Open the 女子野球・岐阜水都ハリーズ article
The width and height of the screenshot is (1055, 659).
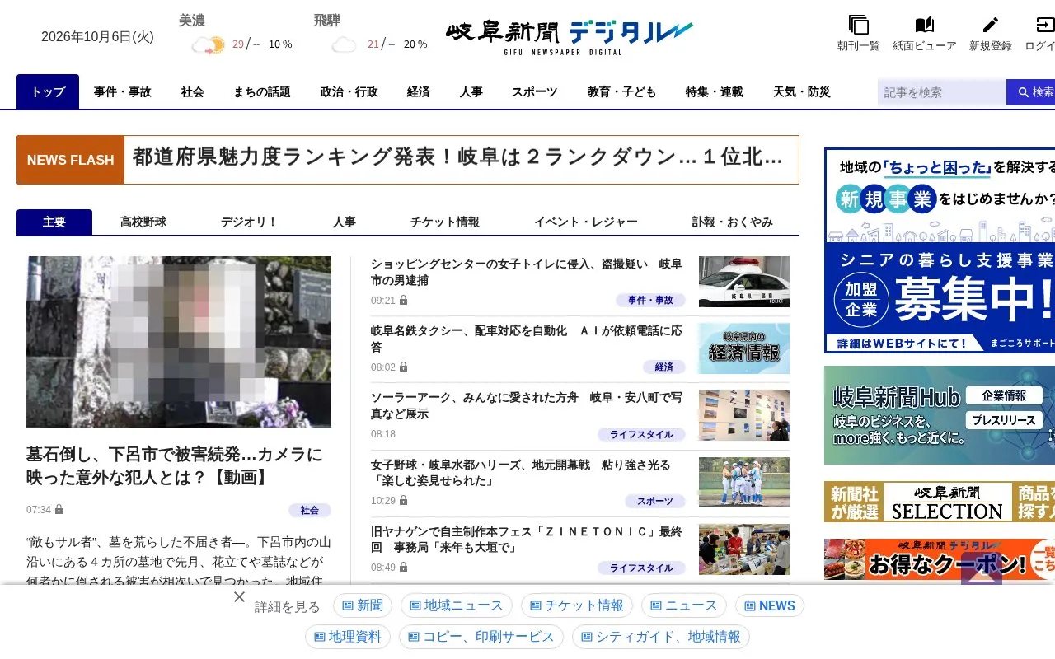pyautogui.click(x=521, y=473)
